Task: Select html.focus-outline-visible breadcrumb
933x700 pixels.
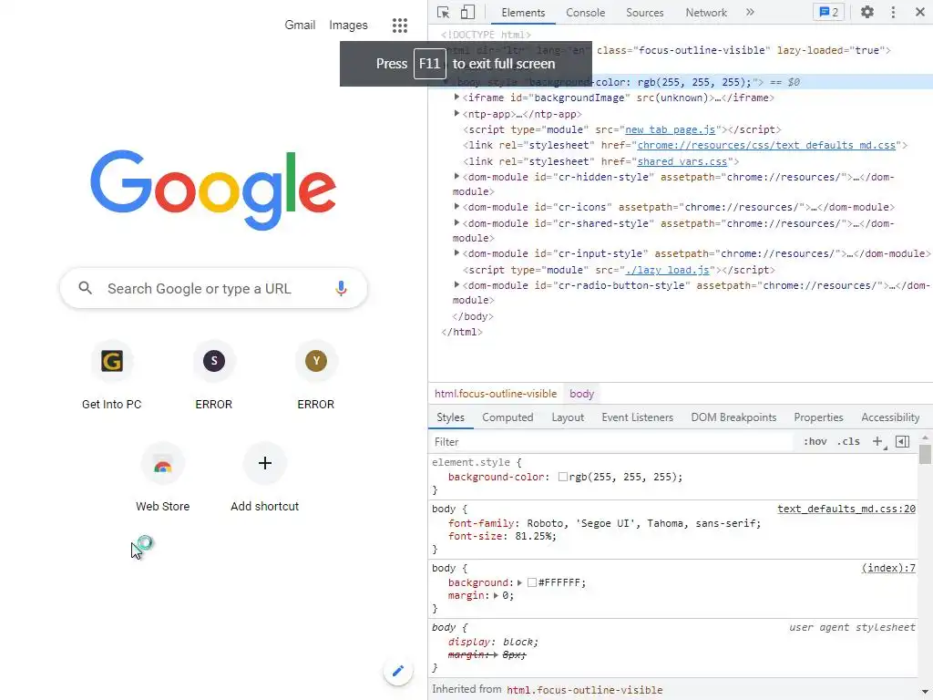Action: (x=496, y=394)
